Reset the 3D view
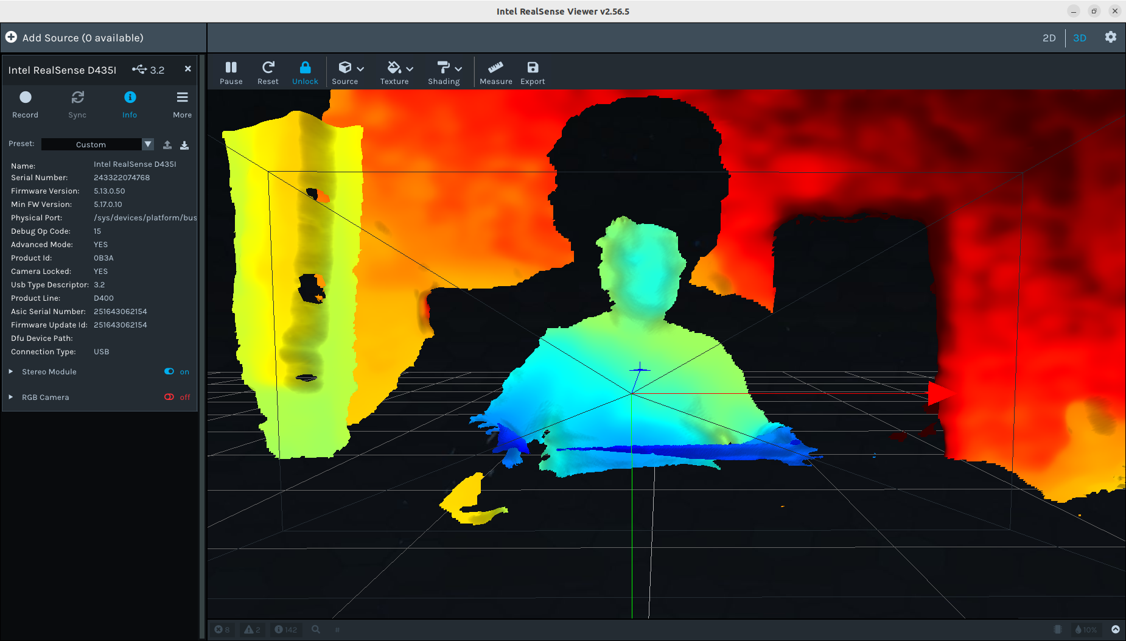Viewport: 1126px width, 641px height. point(268,72)
